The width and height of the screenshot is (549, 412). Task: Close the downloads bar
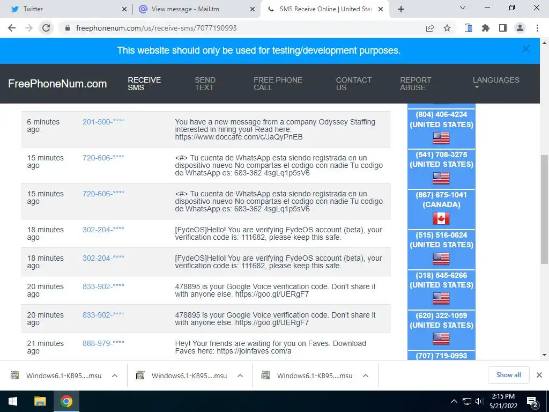[x=539, y=375]
